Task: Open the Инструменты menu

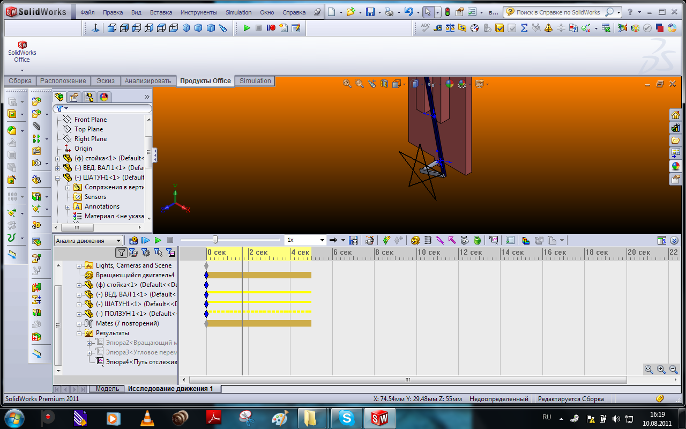Action: [199, 12]
